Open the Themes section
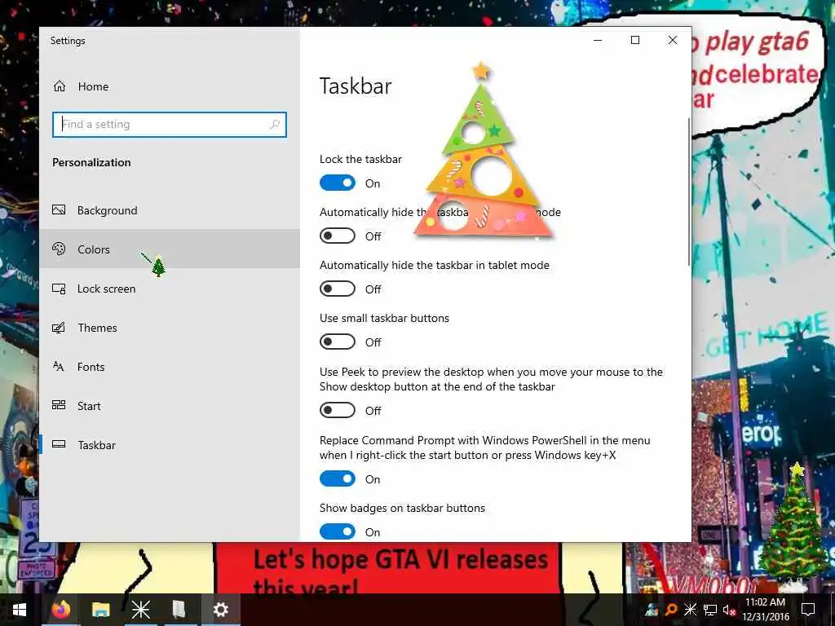The image size is (835, 626). tap(170, 328)
